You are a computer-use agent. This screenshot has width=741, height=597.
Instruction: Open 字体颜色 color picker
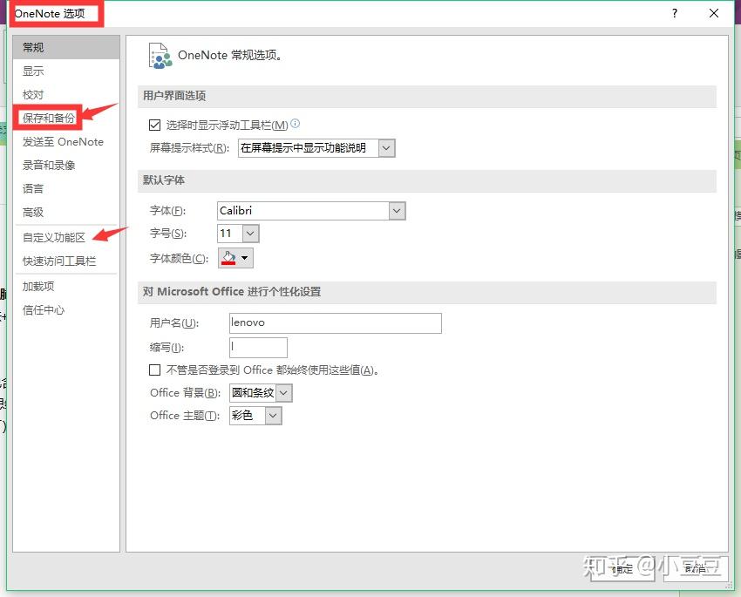pos(235,258)
